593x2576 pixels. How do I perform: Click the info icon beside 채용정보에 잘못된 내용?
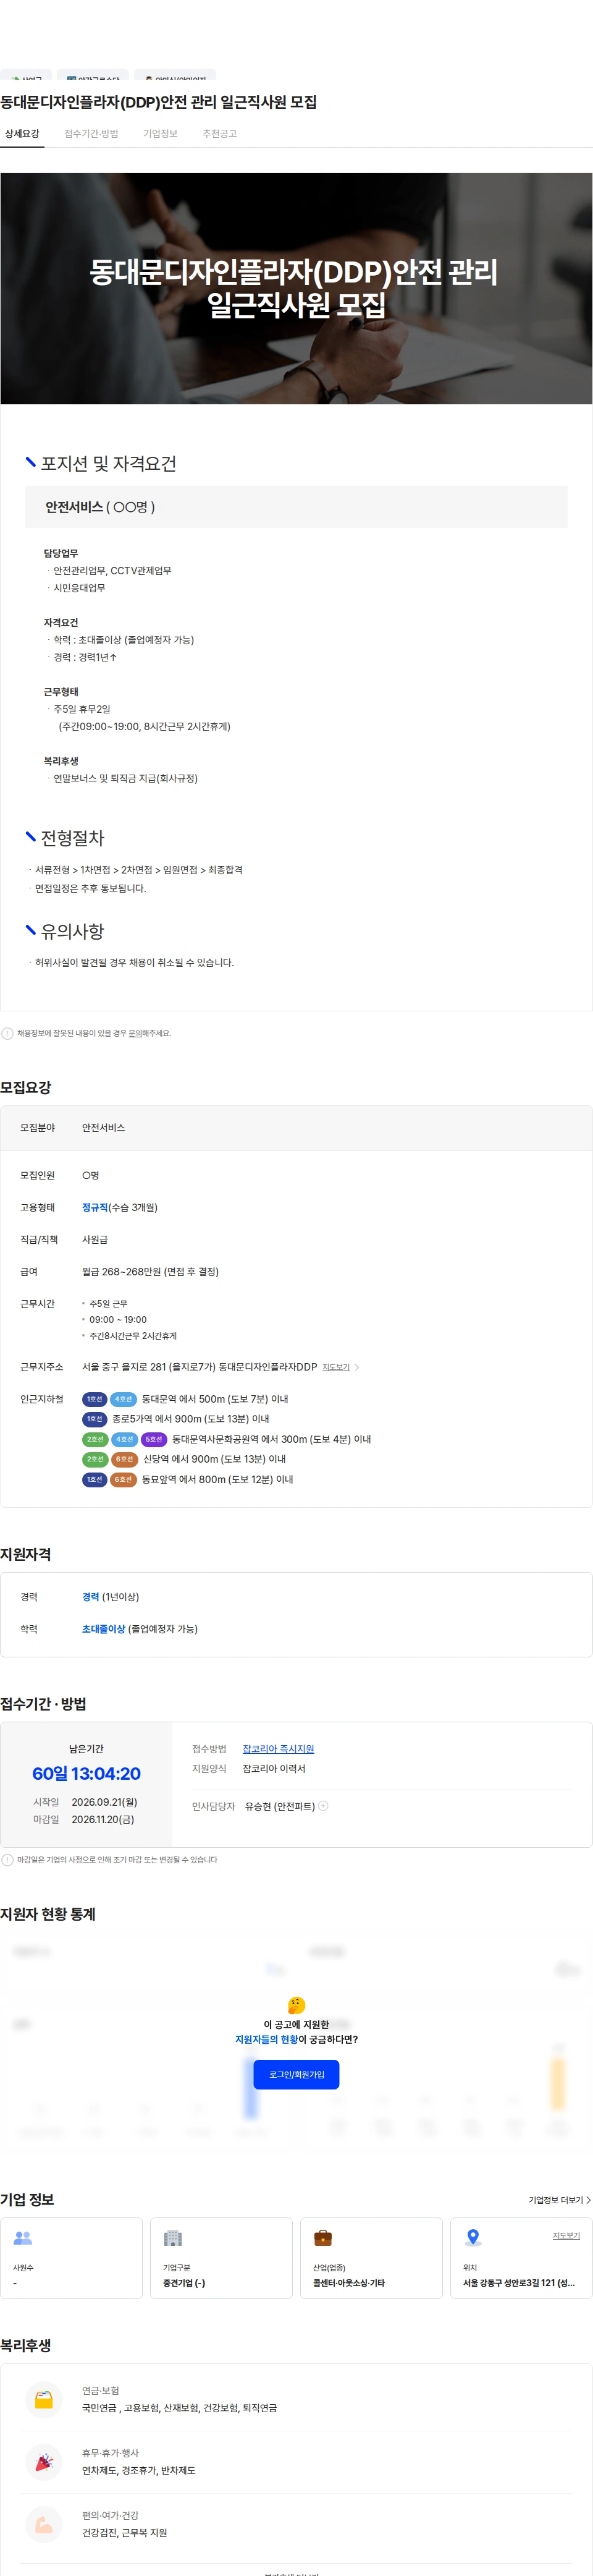pyautogui.click(x=8, y=1033)
